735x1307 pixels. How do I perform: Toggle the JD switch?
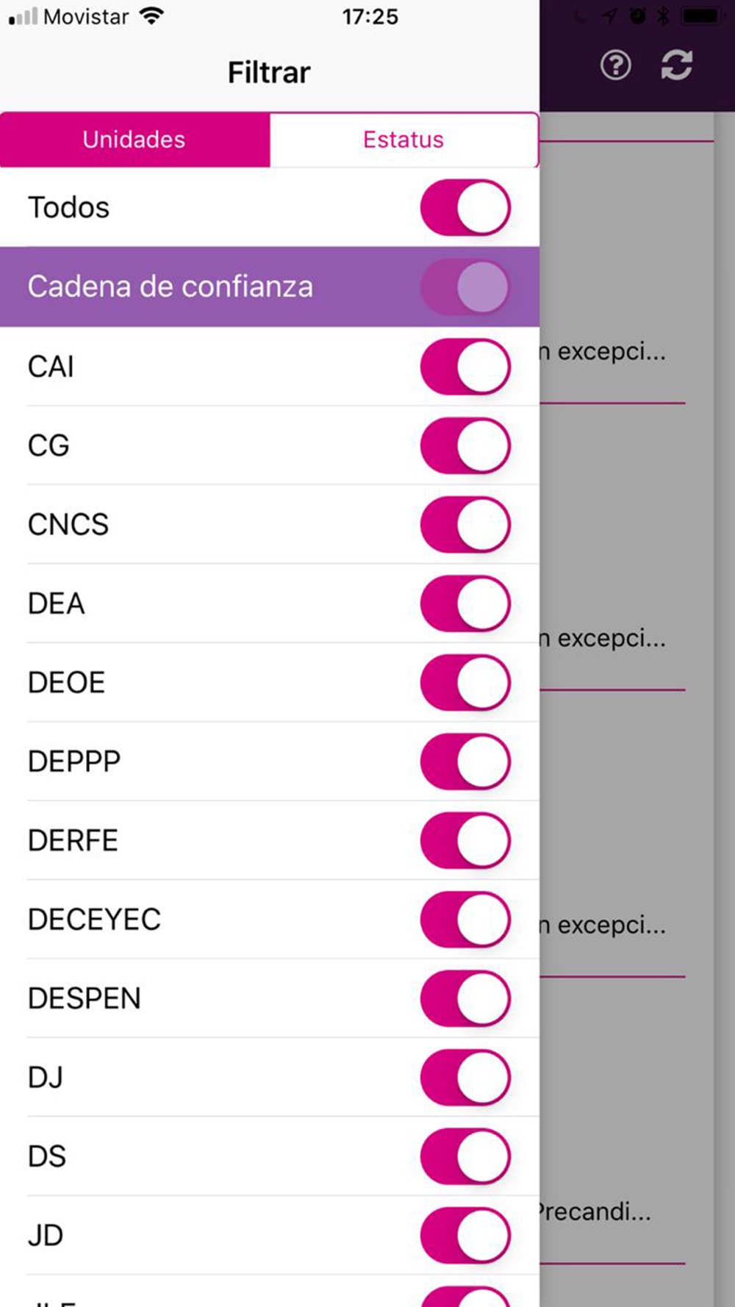click(x=465, y=1236)
